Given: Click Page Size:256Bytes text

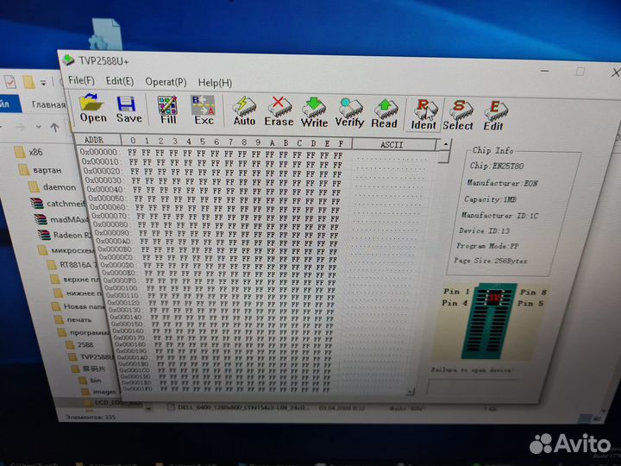Looking at the screenshot, I should pos(490,261).
